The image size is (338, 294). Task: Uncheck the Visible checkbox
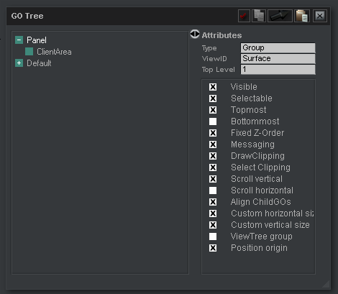click(x=213, y=87)
